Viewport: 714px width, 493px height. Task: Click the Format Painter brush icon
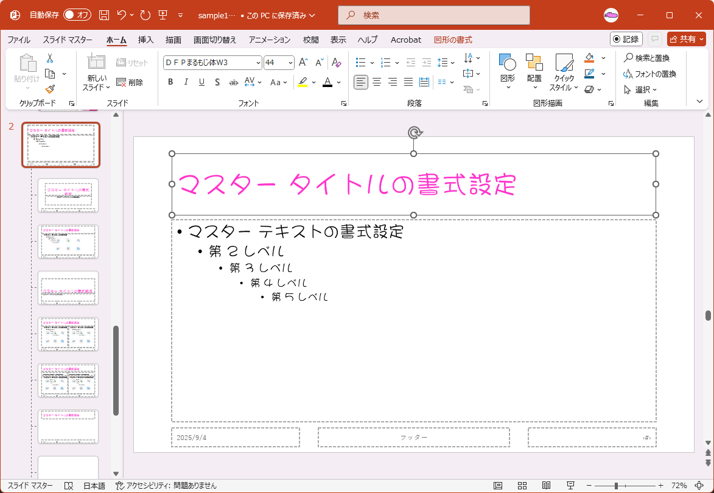pos(50,89)
